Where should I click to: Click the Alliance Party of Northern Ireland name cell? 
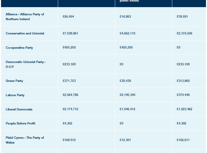[25, 17]
